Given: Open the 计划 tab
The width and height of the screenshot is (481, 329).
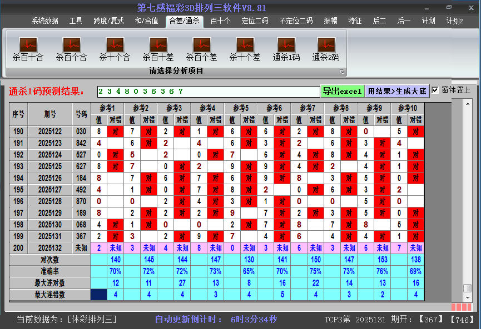Looking at the screenshot, I should click(x=428, y=21).
